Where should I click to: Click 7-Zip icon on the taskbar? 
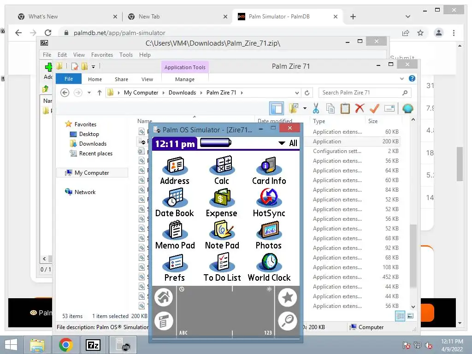[x=93, y=345]
